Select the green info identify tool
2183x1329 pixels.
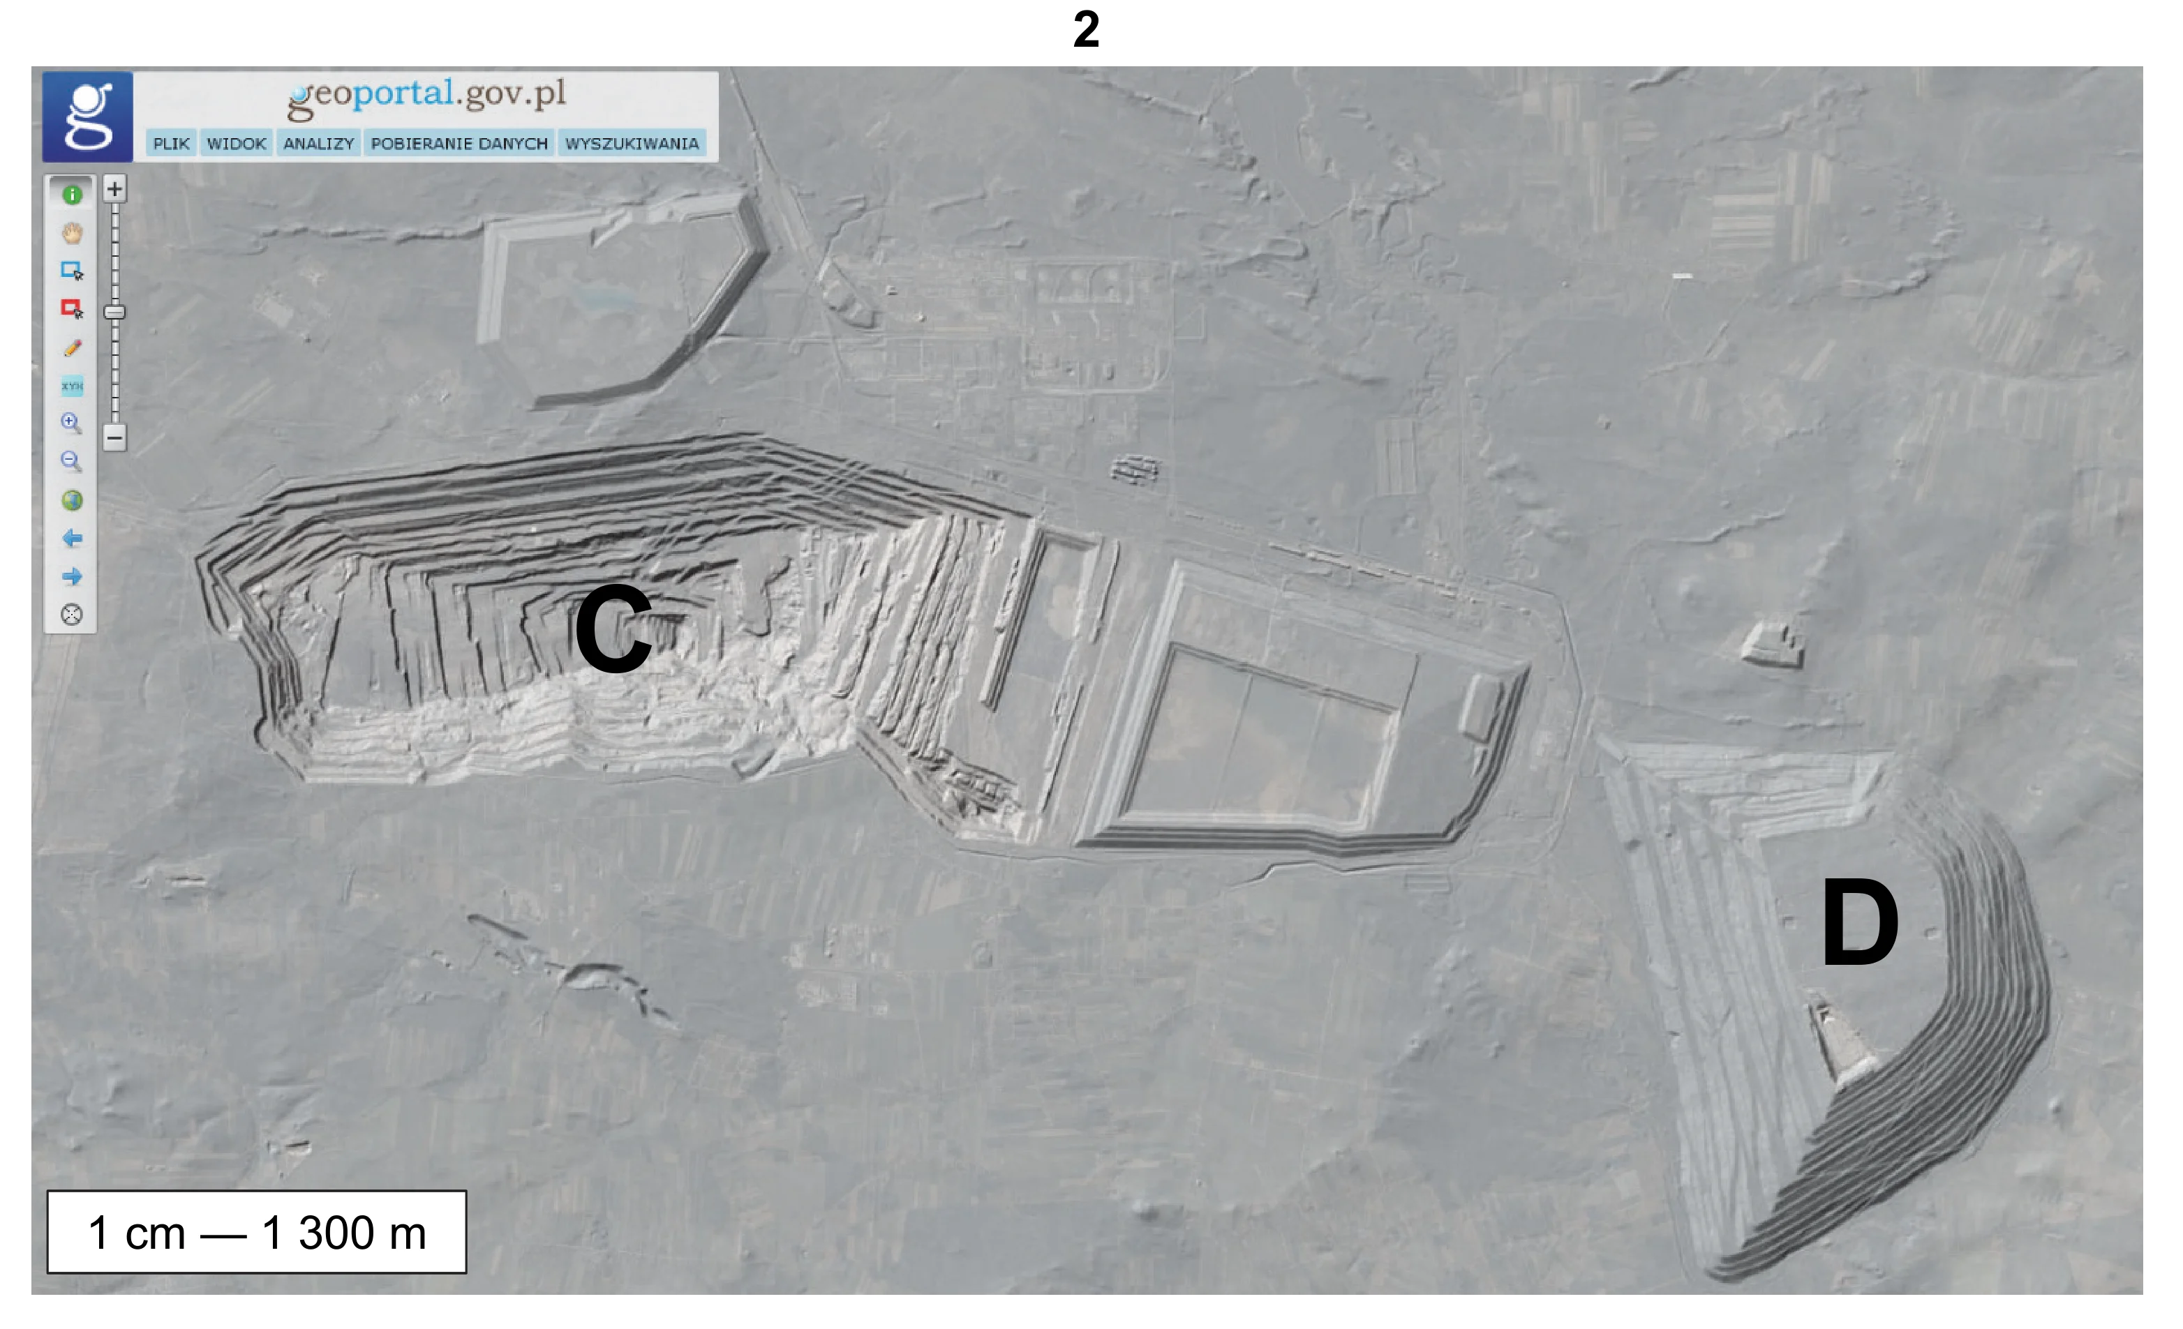pos(73,194)
